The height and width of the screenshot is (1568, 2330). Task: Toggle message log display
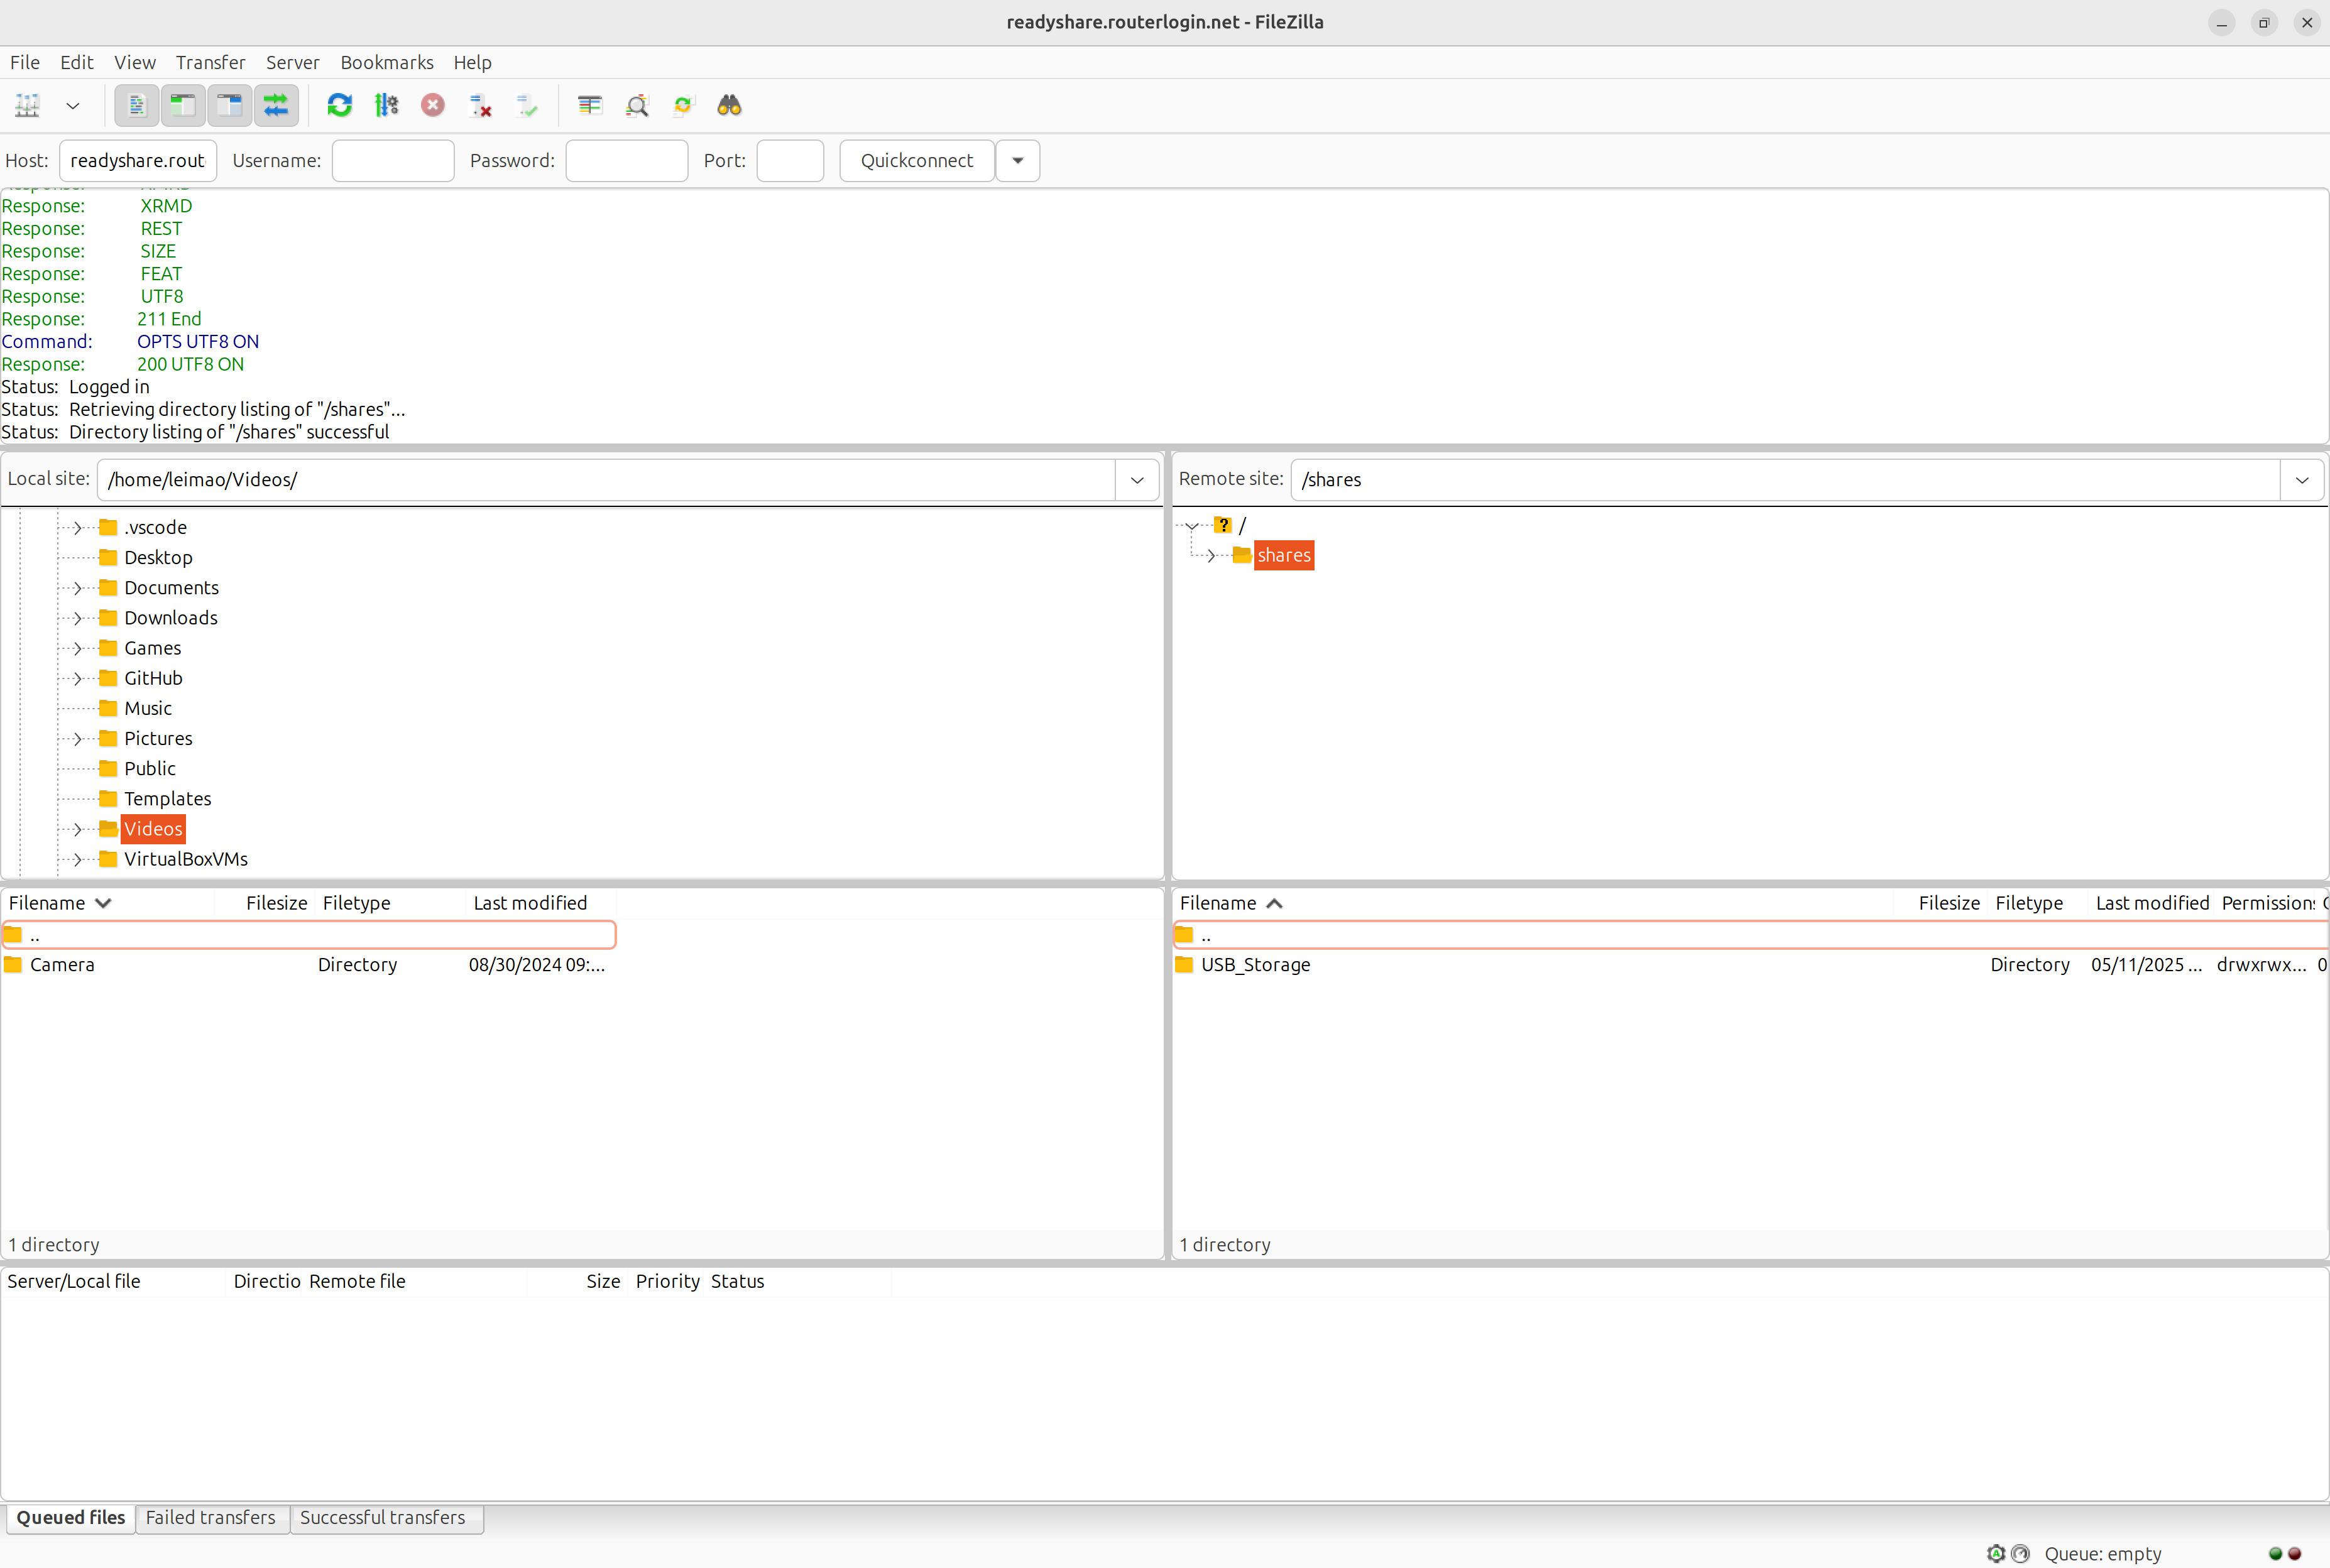pos(137,105)
